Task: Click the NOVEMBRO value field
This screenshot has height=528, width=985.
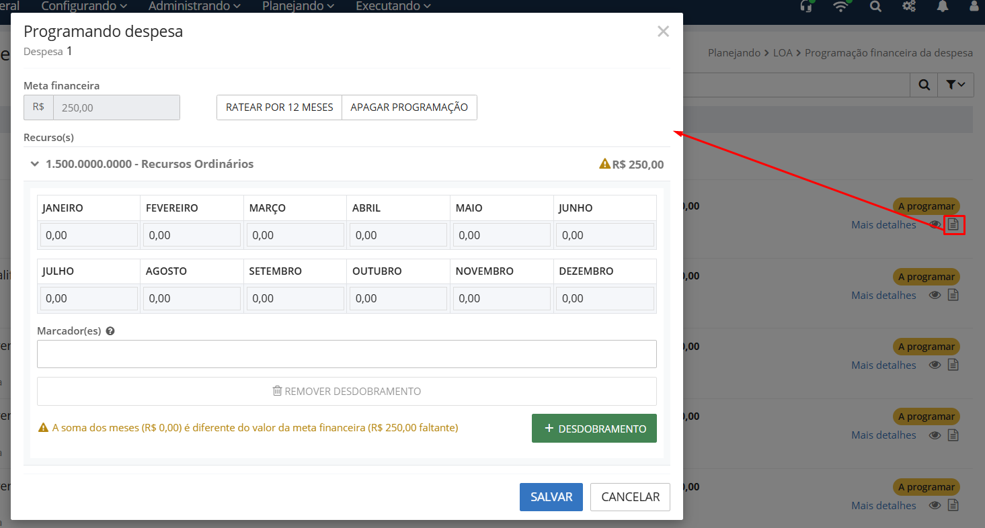Action: [x=502, y=298]
